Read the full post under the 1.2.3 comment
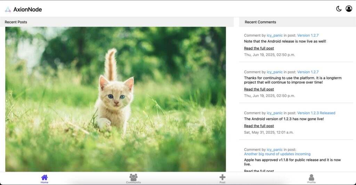 pyautogui.click(x=259, y=126)
